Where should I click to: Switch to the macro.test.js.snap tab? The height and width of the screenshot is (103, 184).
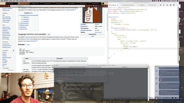click(128, 5)
